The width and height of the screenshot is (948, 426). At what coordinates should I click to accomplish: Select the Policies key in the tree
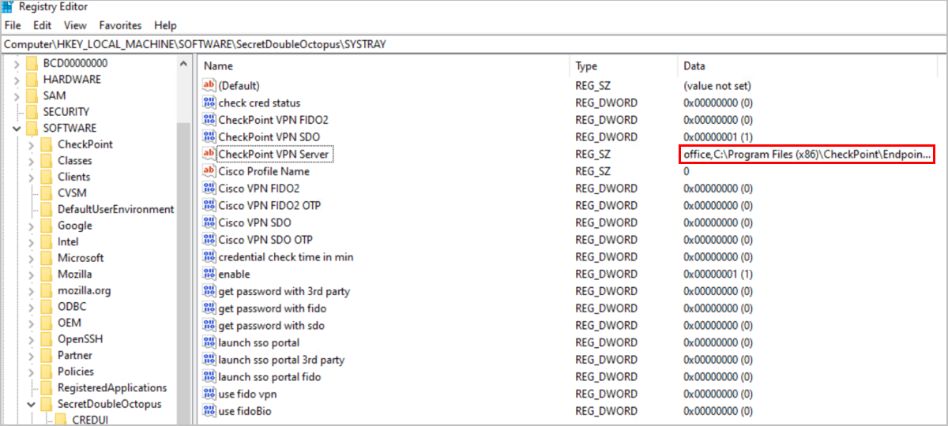pos(75,372)
